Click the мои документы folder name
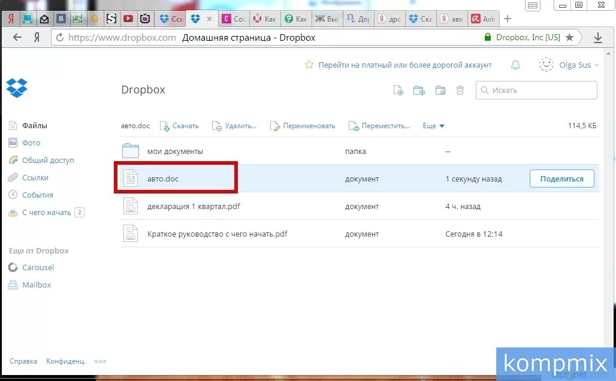 175,151
